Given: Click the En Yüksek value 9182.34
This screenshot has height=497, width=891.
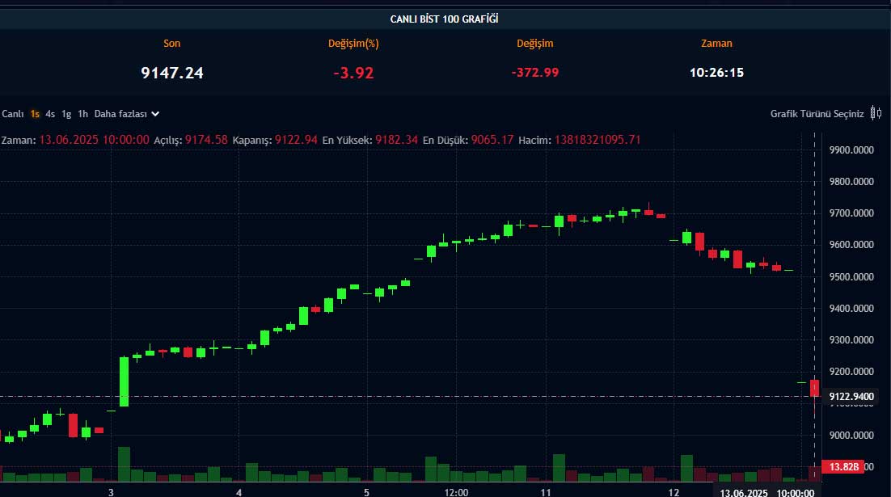Looking at the screenshot, I should point(397,140).
